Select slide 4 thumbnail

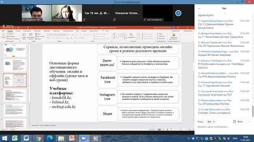coord(15,95)
